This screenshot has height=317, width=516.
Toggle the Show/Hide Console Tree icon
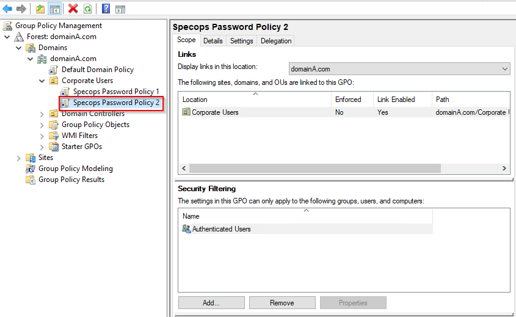[x=54, y=9]
